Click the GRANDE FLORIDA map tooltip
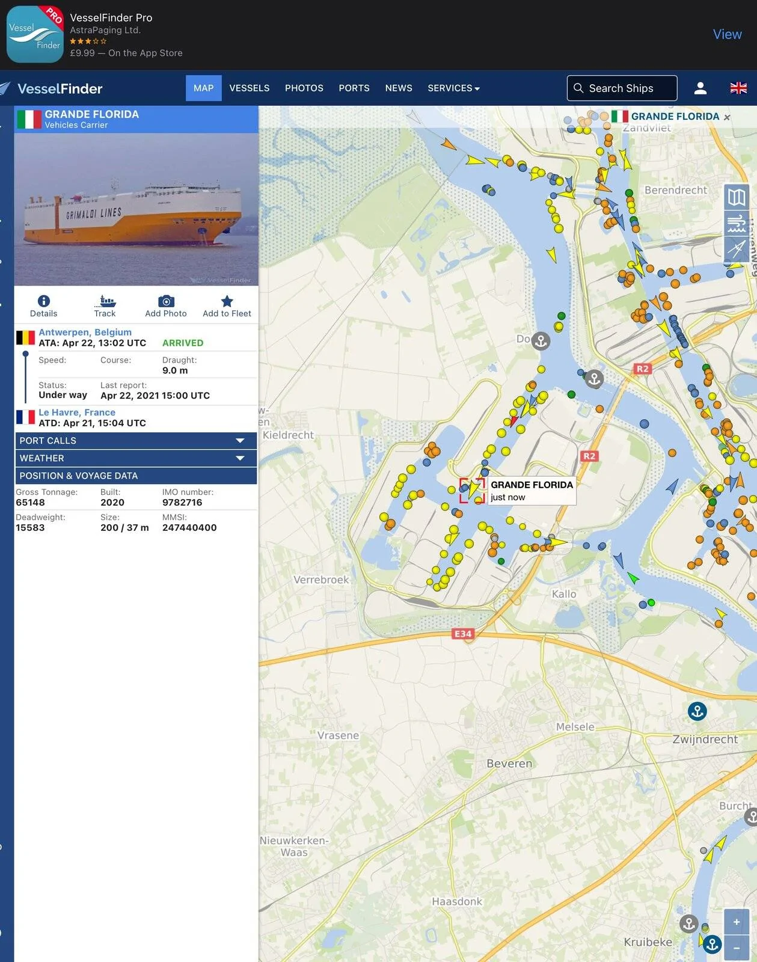 (x=532, y=491)
